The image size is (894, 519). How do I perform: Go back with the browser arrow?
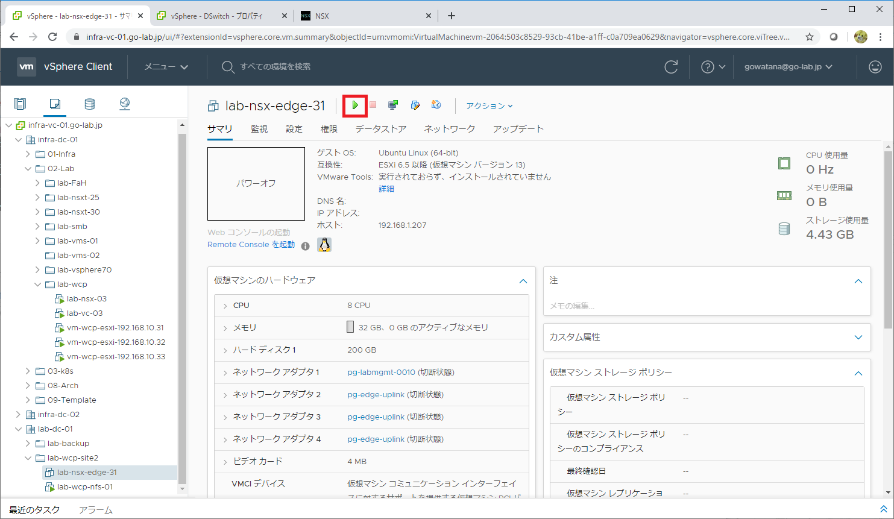[x=14, y=37]
